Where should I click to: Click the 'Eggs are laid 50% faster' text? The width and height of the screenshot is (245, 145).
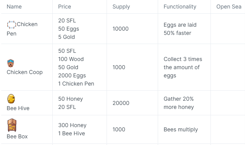coord(180,29)
